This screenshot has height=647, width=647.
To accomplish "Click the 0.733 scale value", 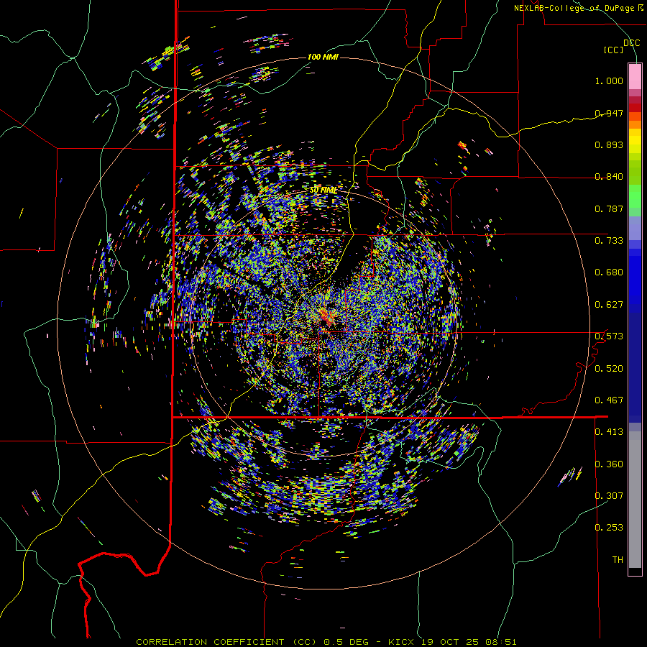I will click(x=609, y=241).
